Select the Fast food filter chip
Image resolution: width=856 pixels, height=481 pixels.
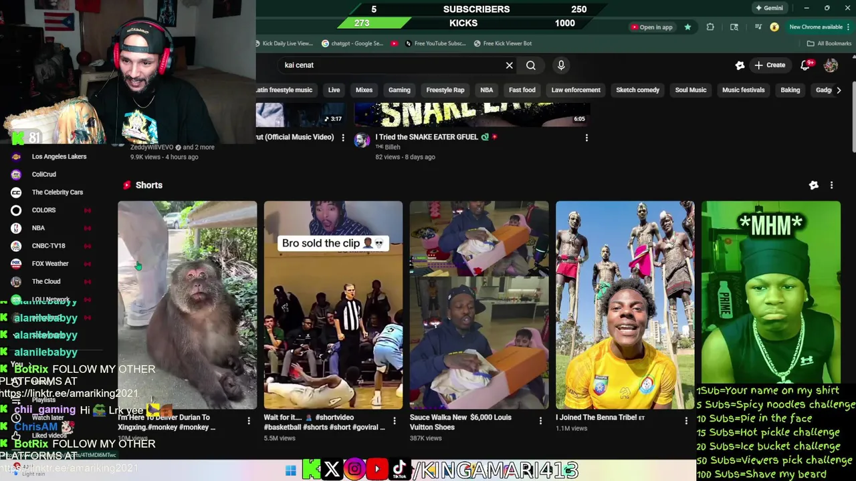click(522, 90)
